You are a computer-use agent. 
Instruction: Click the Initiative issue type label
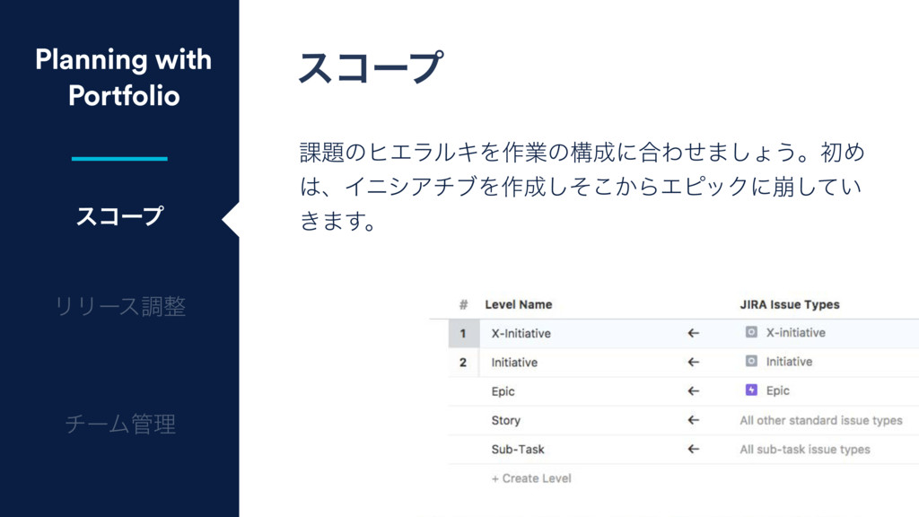click(x=789, y=362)
